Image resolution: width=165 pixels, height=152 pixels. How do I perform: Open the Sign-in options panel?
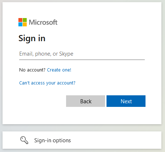[x=82, y=140]
